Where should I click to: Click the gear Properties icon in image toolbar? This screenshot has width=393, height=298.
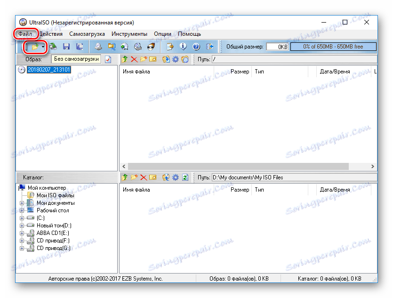(x=175, y=59)
